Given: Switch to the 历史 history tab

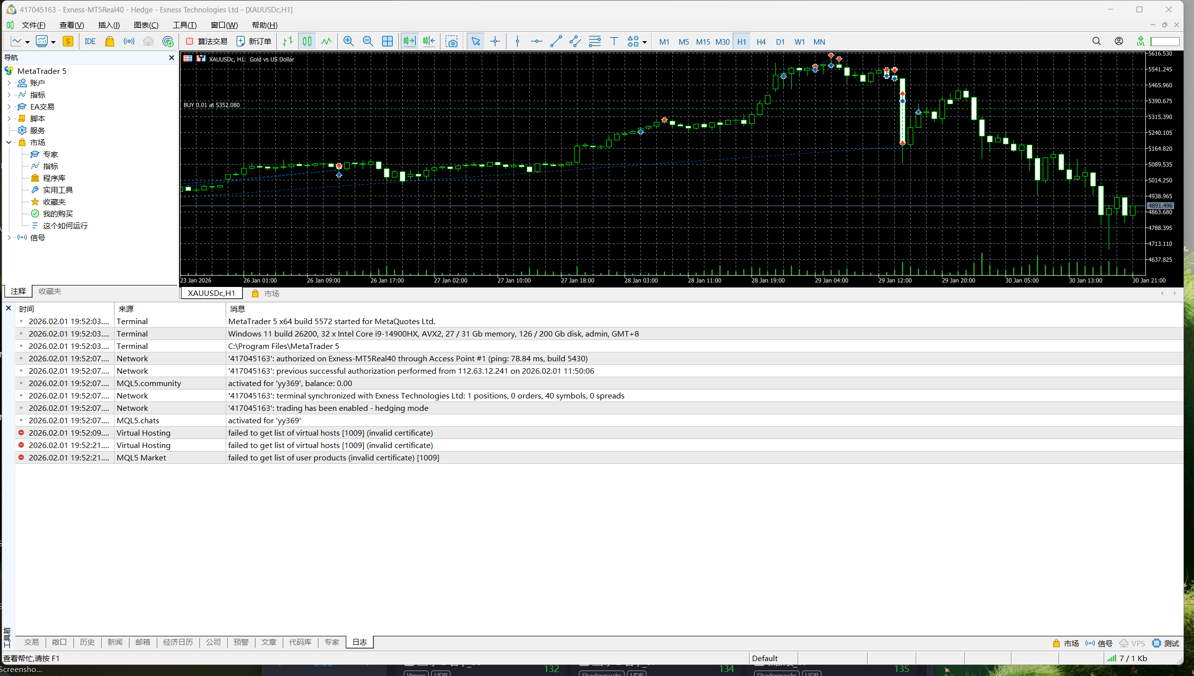Looking at the screenshot, I should (87, 642).
